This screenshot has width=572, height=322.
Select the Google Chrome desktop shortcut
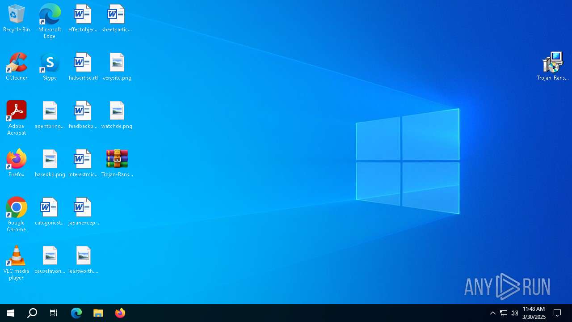click(17, 215)
